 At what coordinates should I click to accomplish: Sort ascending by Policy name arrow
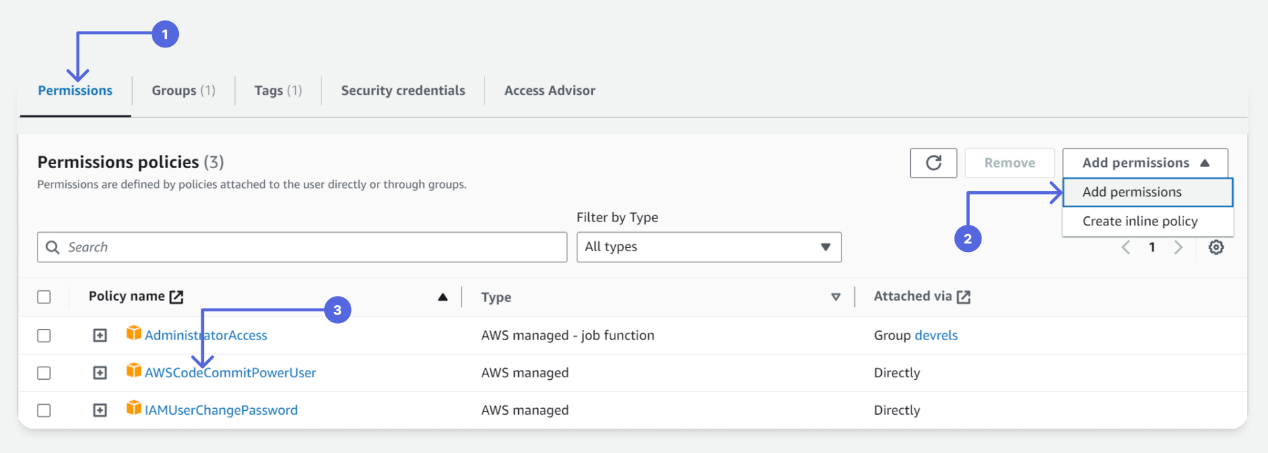443,297
